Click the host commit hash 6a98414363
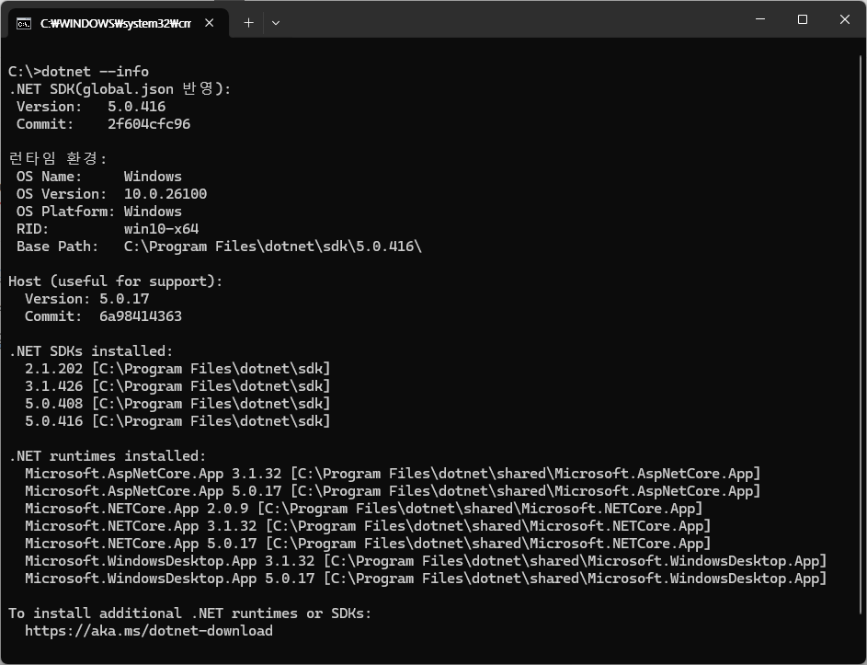The image size is (867, 665). [x=141, y=315]
